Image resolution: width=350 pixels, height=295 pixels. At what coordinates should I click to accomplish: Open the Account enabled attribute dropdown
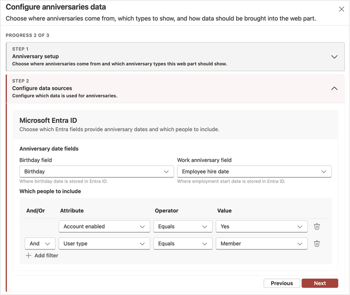[x=104, y=227]
